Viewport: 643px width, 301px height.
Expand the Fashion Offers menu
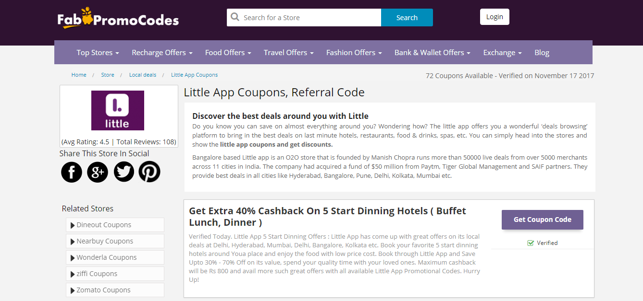[354, 53]
